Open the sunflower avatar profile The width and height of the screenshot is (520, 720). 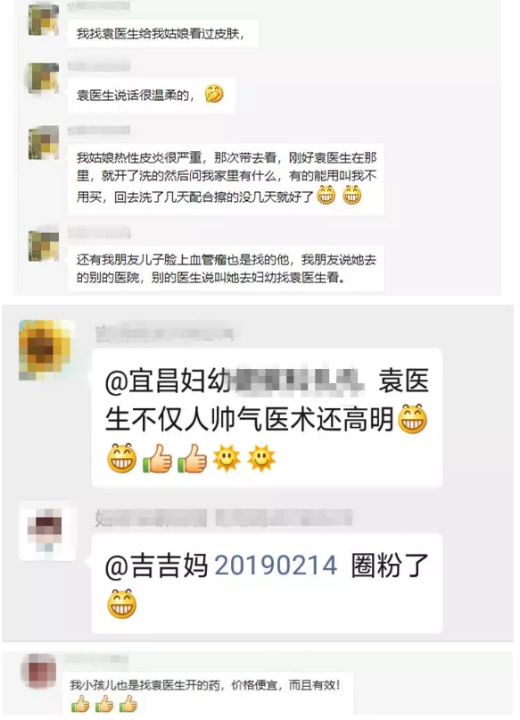click(47, 350)
